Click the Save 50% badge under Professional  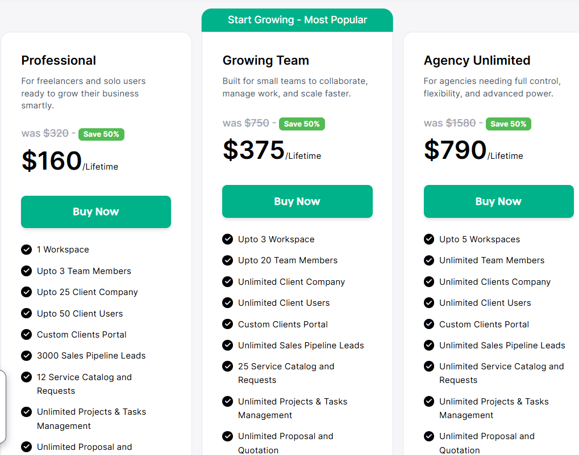[x=101, y=134]
